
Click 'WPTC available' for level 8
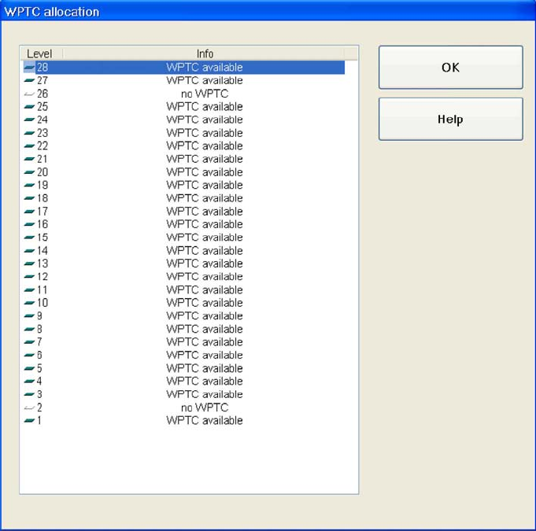[205, 329]
